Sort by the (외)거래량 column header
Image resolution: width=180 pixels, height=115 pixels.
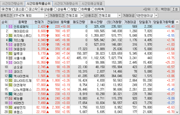pos(114,22)
